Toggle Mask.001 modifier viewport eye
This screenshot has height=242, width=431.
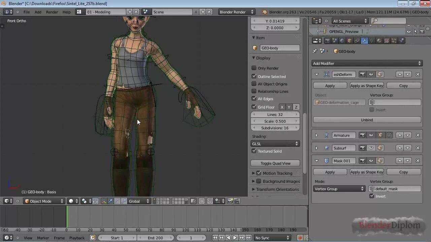coord(371,161)
